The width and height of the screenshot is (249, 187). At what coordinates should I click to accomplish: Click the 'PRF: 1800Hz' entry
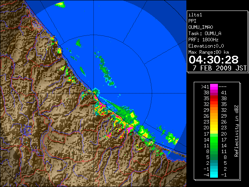click(203, 40)
